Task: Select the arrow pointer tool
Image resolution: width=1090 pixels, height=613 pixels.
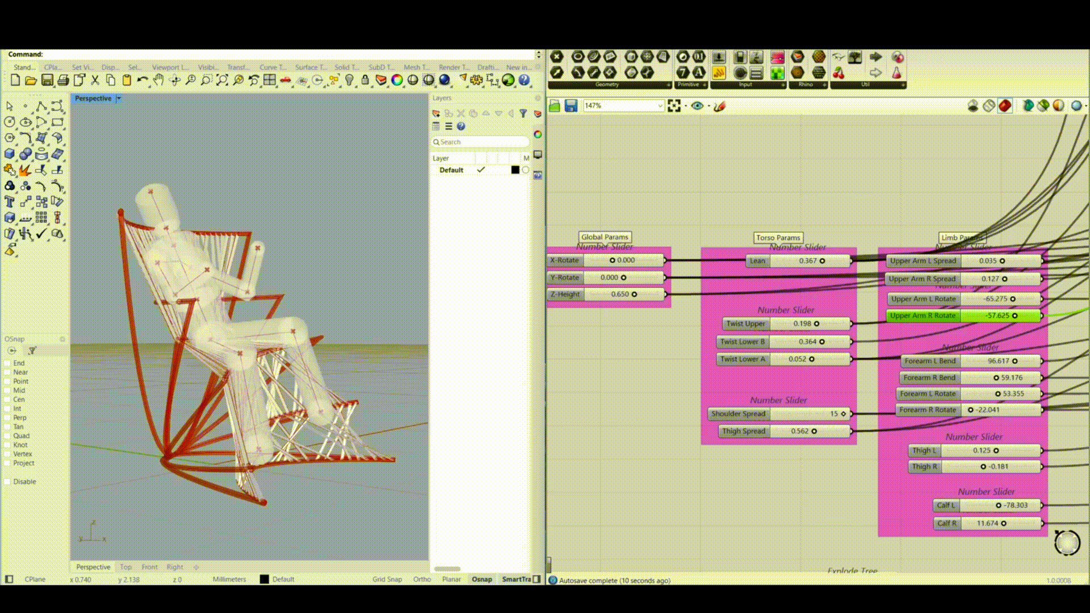Action: (10, 106)
